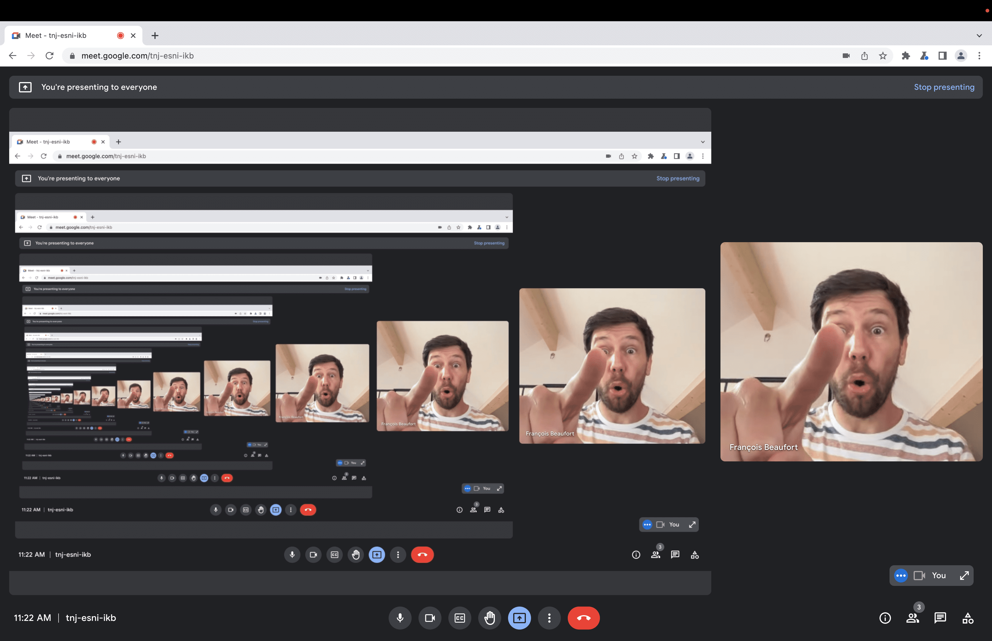
Task: Click the raise hand icon
Action: tap(489, 618)
